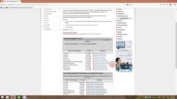Reload the page with the refresh icon
The image size is (177, 99).
pyautogui.click(x=125, y=5)
